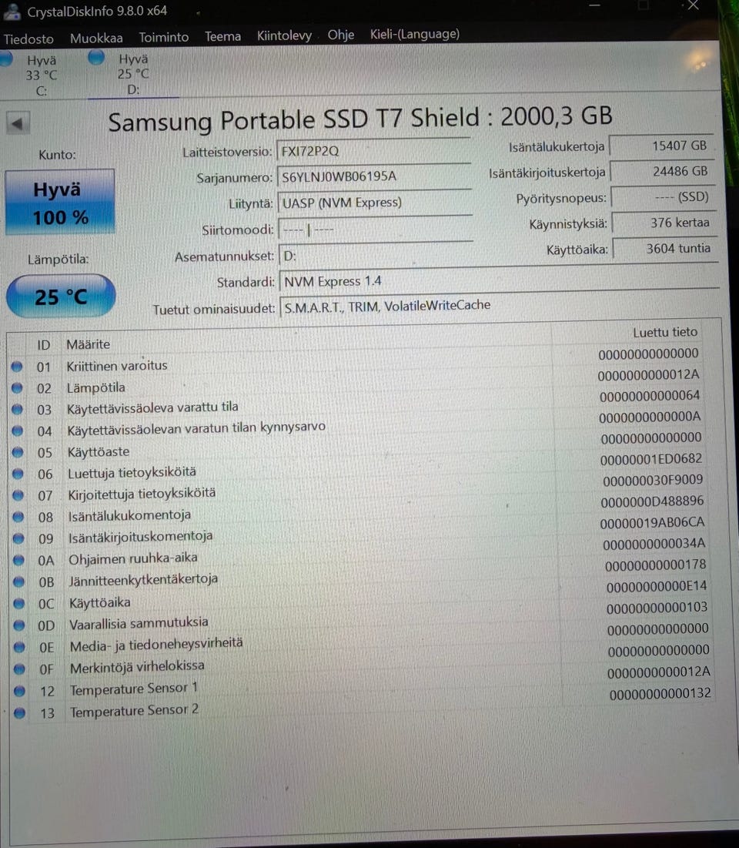Click the status dot for Merkintöjä virhelokissa
The height and width of the screenshot is (848, 739).
[19, 669]
